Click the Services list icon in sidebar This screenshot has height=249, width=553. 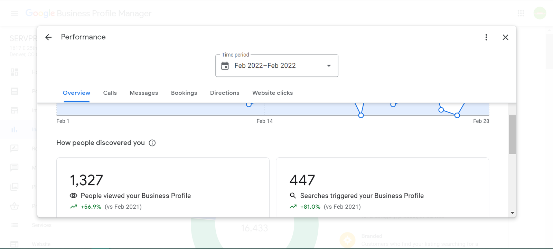tap(14, 225)
